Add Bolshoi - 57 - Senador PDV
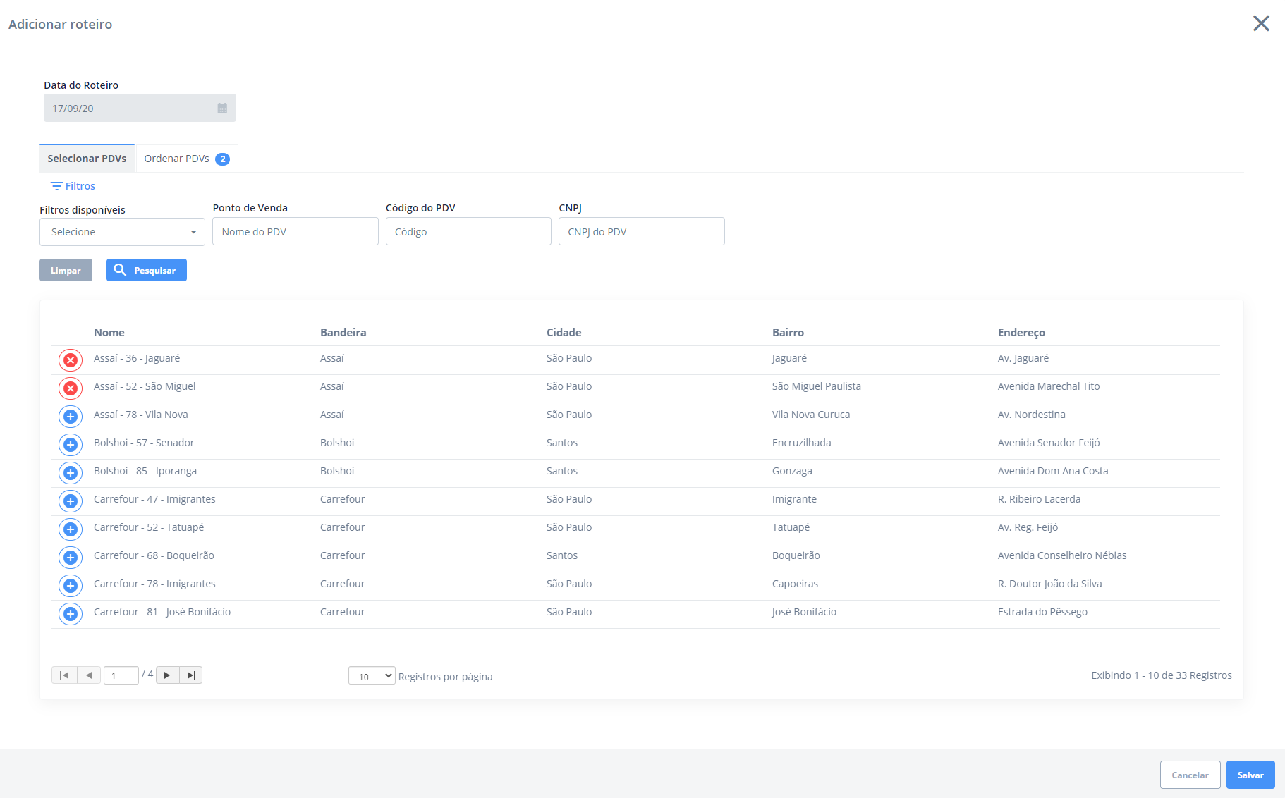This screenshot has width=1285, height=798. (x=71, y=445)
